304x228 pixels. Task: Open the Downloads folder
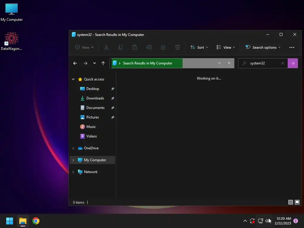95,98
